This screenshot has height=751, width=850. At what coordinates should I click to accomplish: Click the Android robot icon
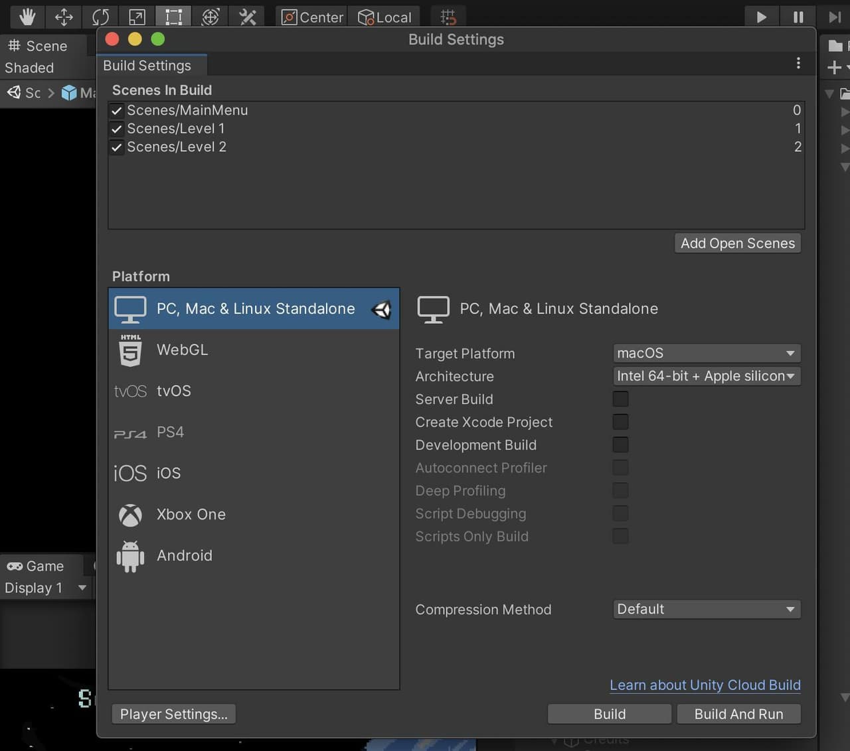click(130, 556)
